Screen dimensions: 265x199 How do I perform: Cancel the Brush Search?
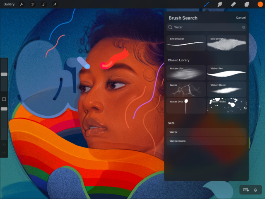point(241,17)
